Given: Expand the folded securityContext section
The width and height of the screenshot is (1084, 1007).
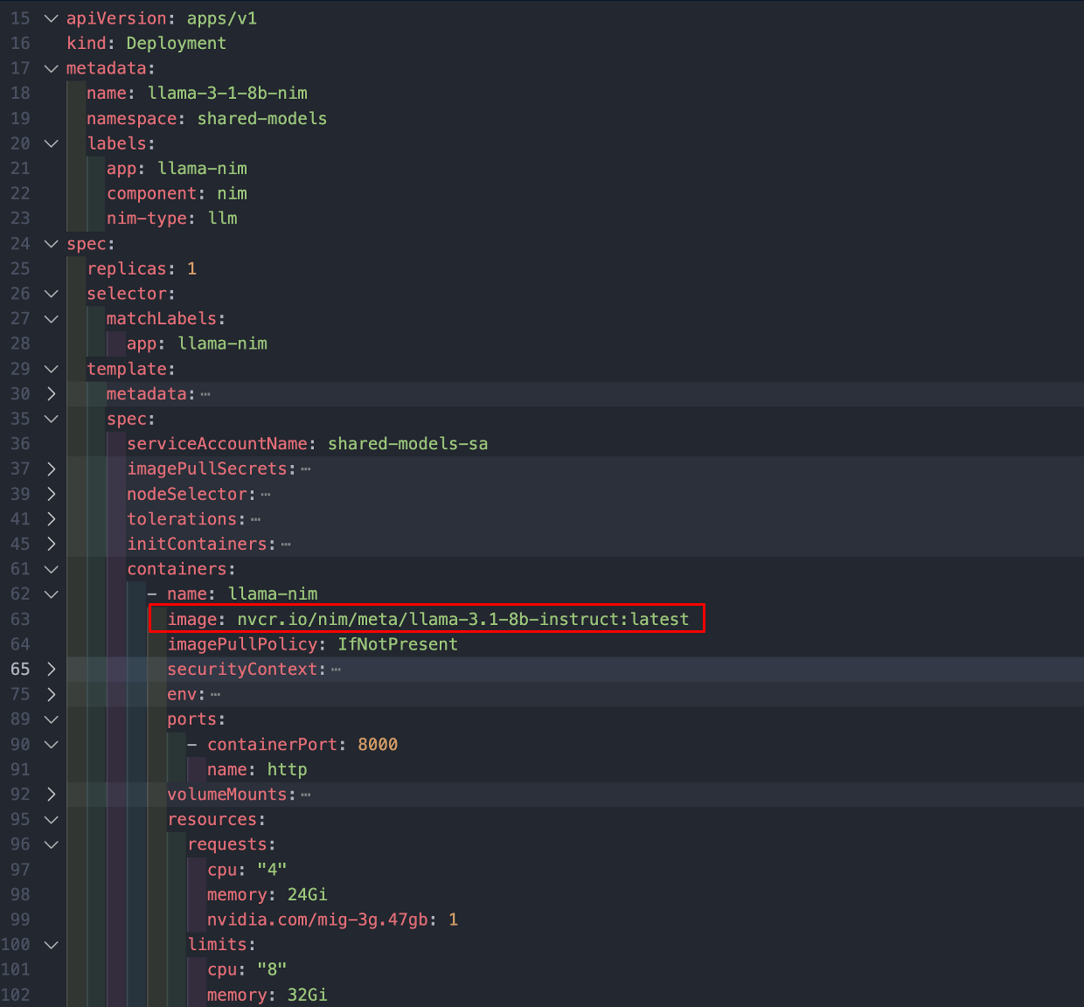Looking at the screenshot, I should [x=52, y=670].
